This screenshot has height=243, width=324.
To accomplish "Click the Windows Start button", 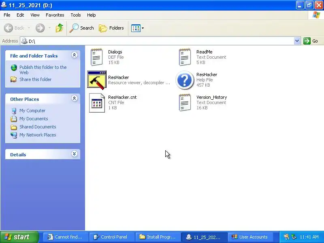I will tap(19, 237).
